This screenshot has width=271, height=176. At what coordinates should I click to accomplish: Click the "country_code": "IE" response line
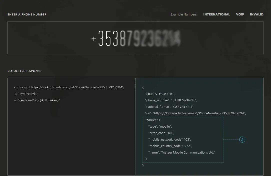160,94
